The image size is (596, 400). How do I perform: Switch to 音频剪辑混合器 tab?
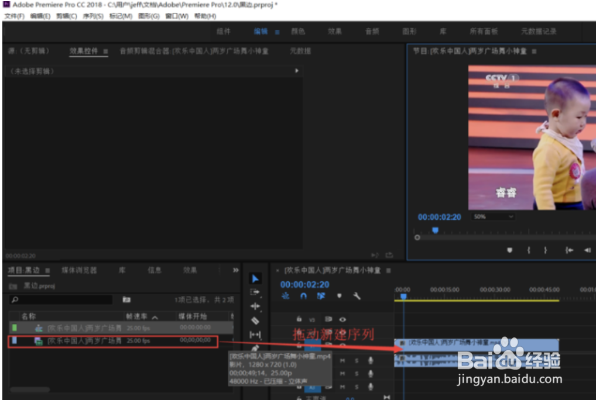tap(194, 51)
